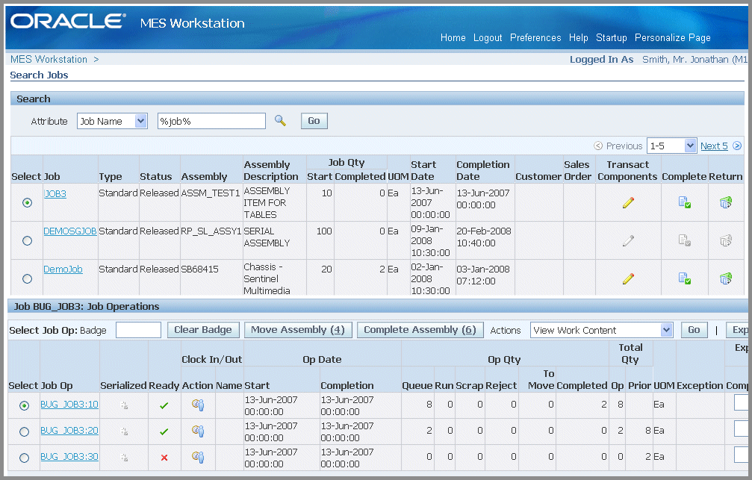Select the BUG_JOB3:10 operation radio button
The width and height of the screenshot is (752, 480).
pos(24,405)
